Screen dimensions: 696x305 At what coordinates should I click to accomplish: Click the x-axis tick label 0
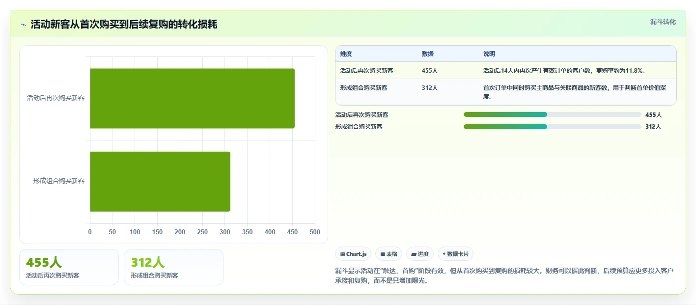pos(90,232)
